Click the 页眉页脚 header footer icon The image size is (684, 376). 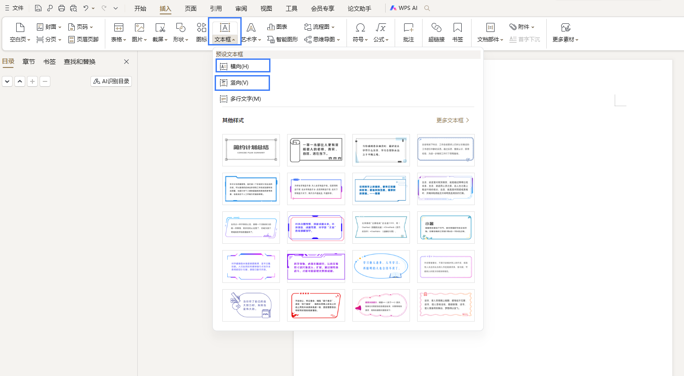[72, 40]
